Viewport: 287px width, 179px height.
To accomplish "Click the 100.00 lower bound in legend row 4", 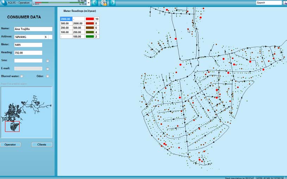I will coord(66,32).
